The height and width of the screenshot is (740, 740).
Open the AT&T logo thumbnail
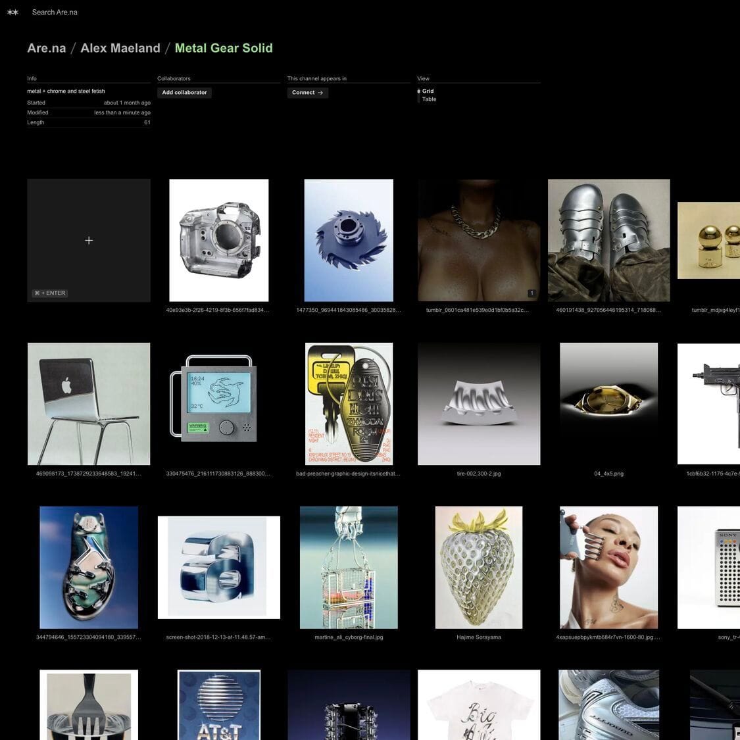219,705
